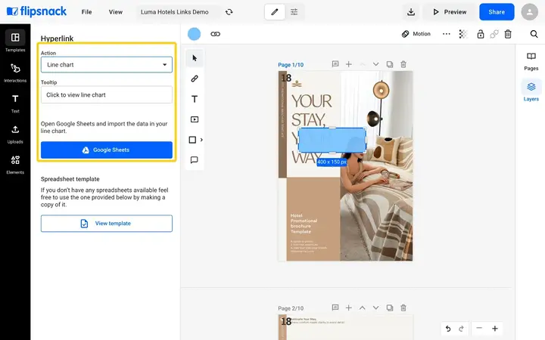545x340 pixels.
Task: Click the Tooltip text field
Action: point(107,94)
